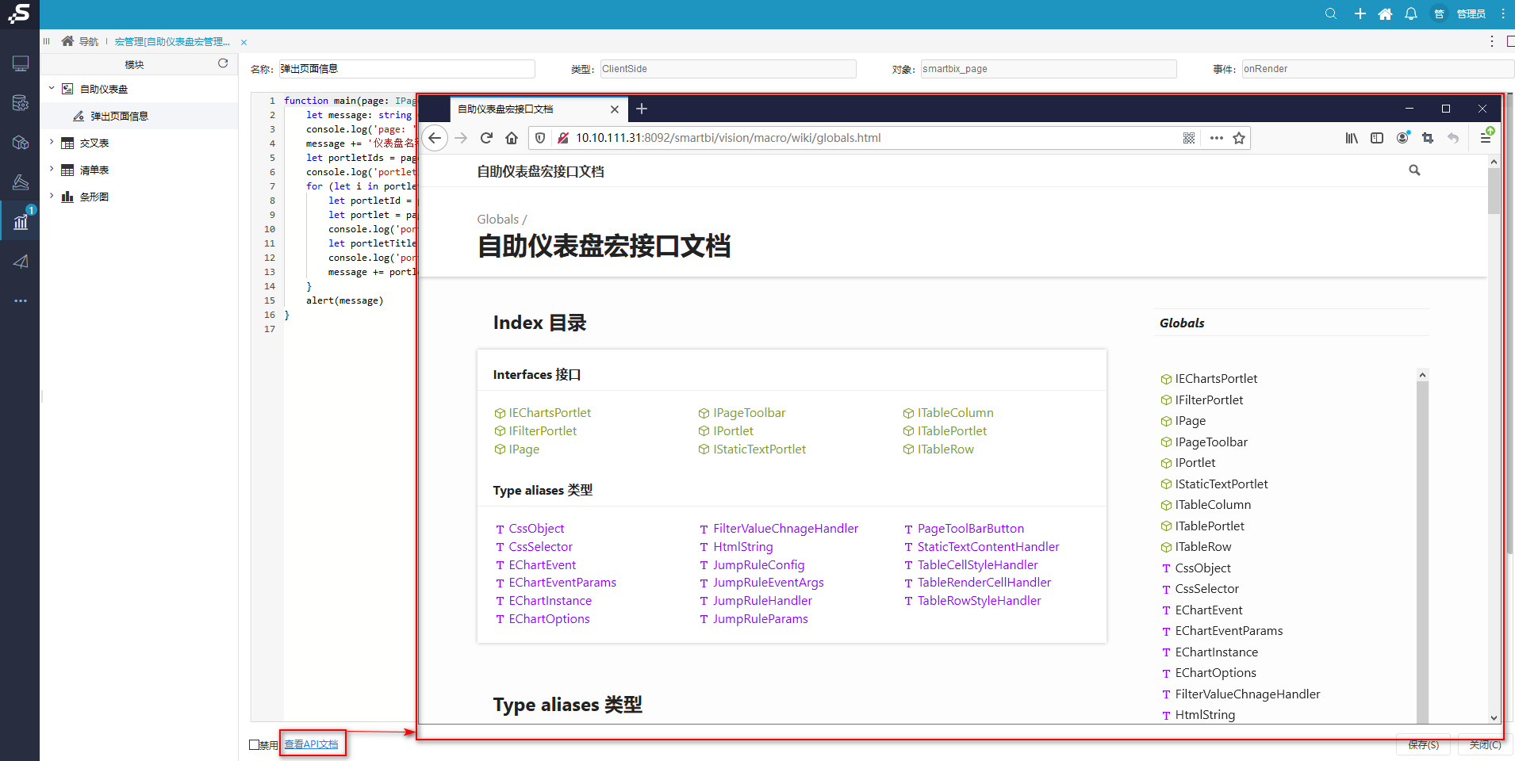1515x761 pixels.
Task: Click the browser address bar URL
Action: 728,138
